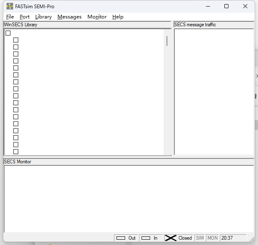
Task: Click the SECS Monitor panel header
Action: [x=129, y=162]
